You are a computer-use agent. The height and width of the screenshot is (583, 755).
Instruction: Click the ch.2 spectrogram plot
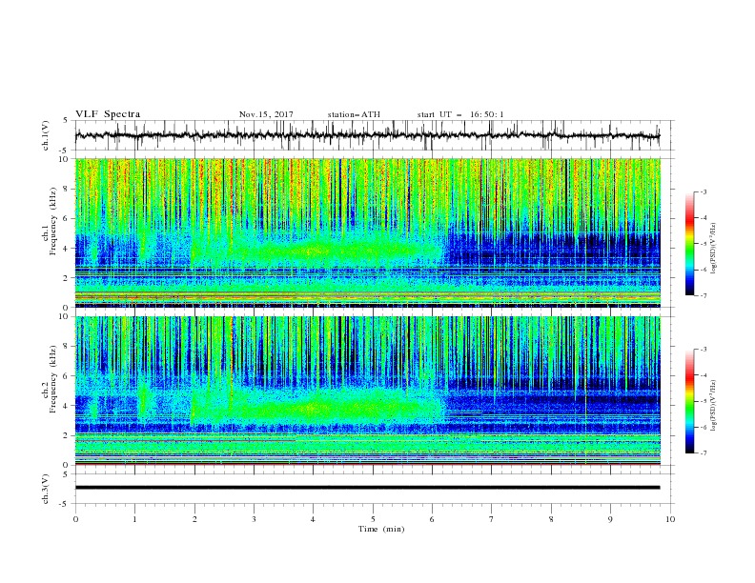tap(367, 391)
